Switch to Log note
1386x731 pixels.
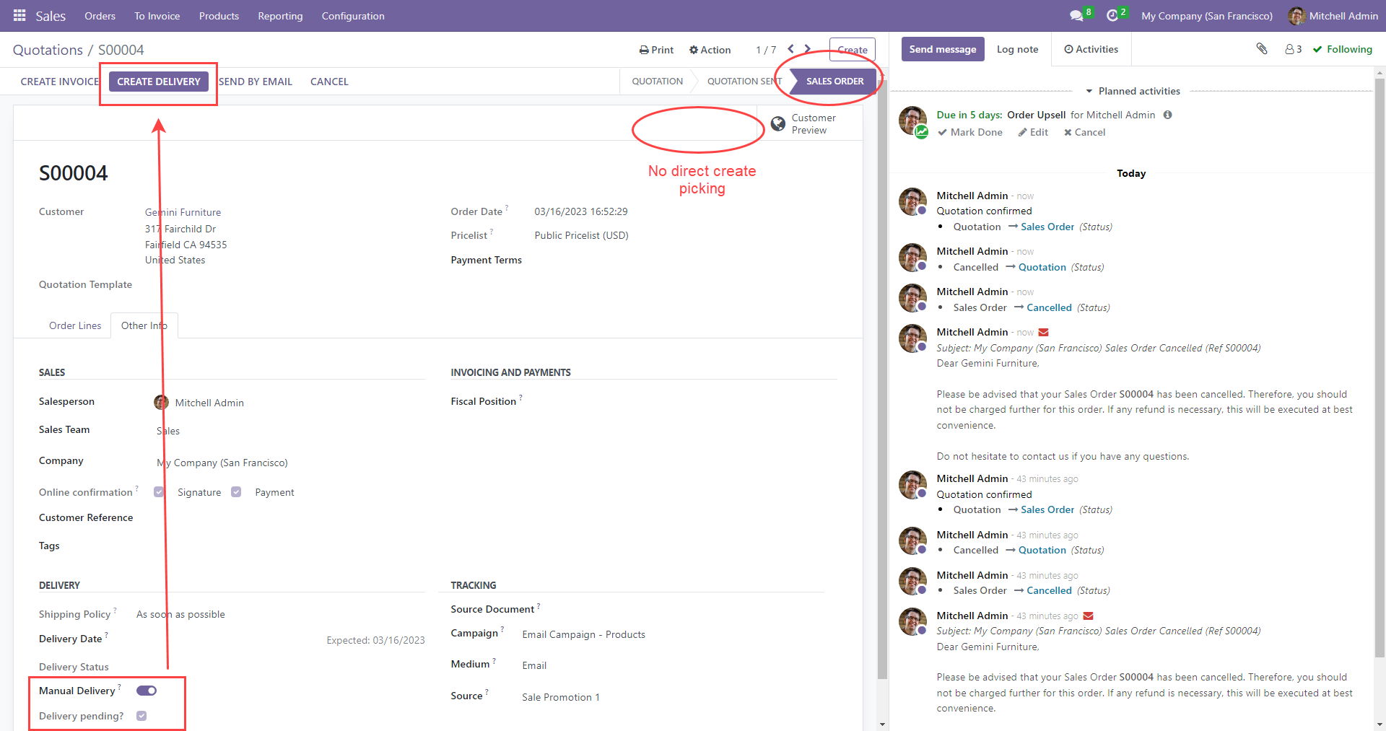click(x=1018, y=49)
